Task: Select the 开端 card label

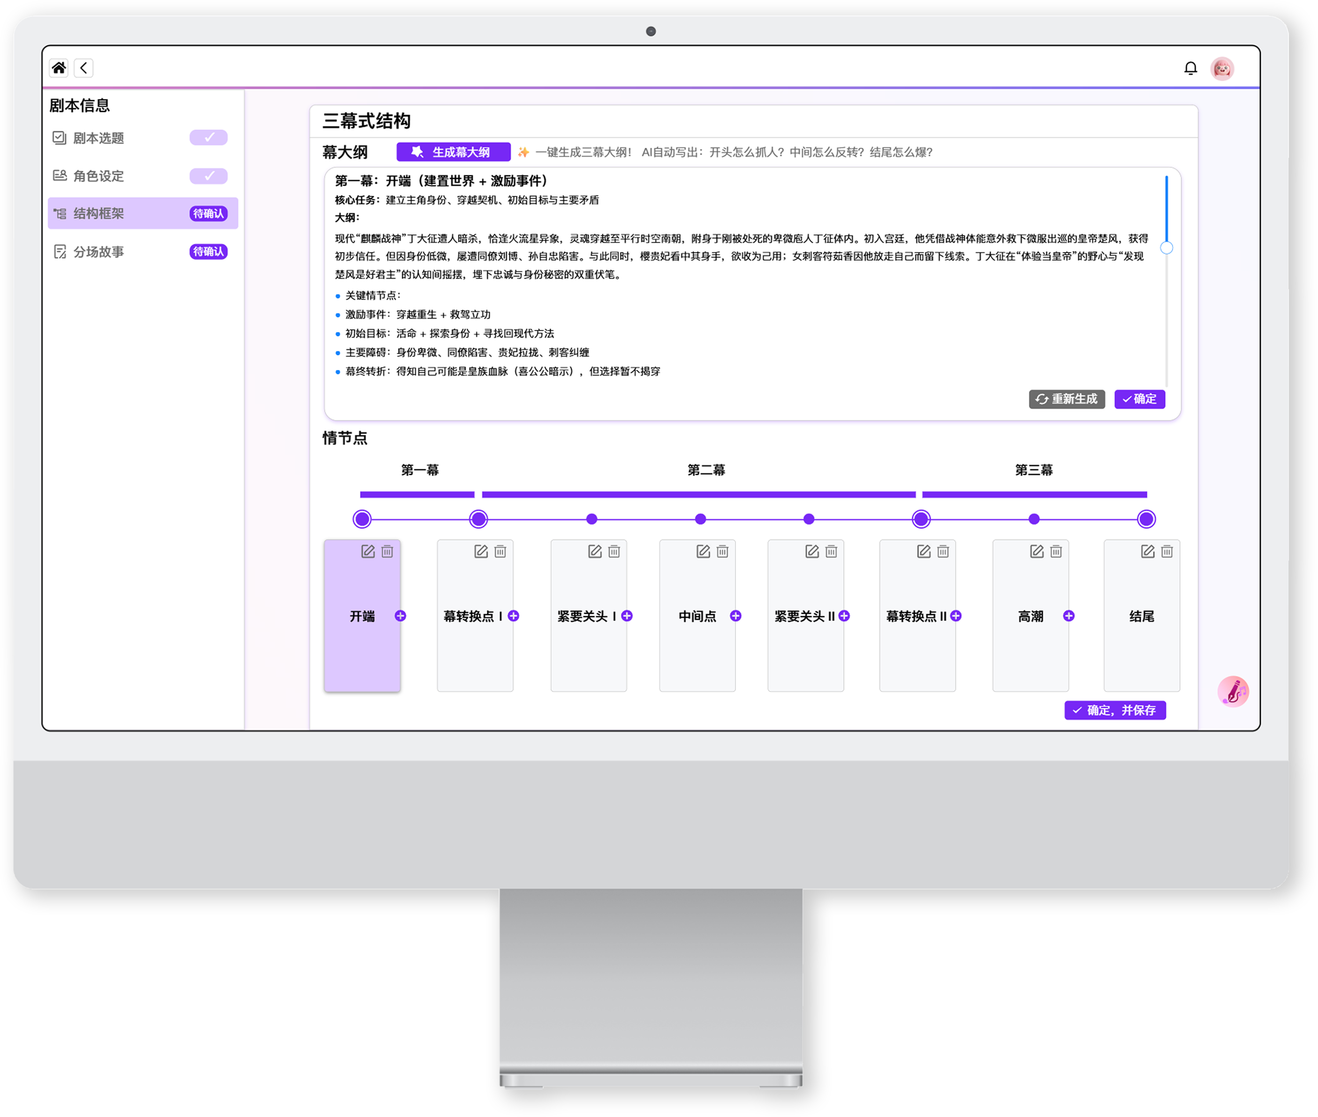Action: [x=363, y=616]
